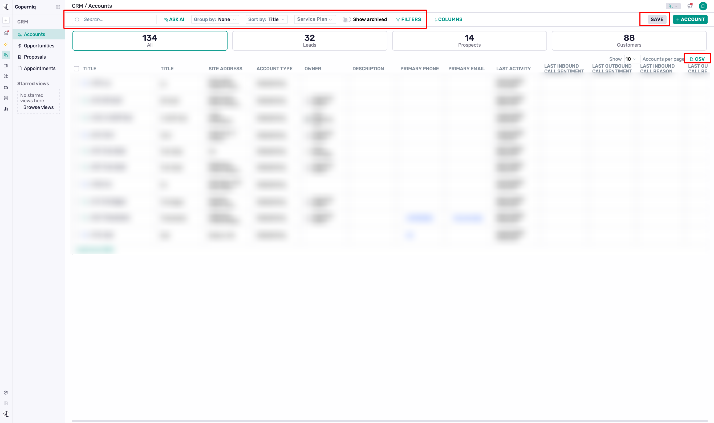
Task: Open the green chat avatar icon top right
Action: 703,6
